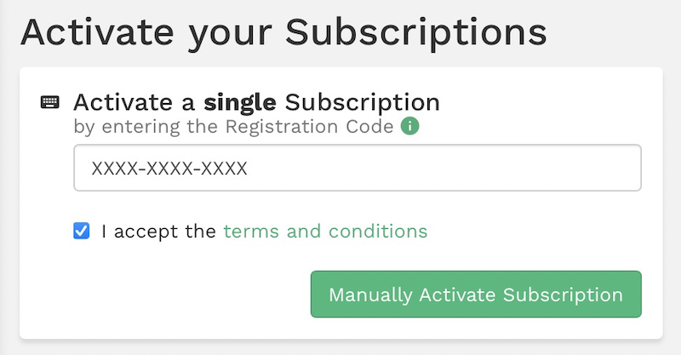Click the gray background right of the page title
Screen dimensions: 681x355
[613, 32]
